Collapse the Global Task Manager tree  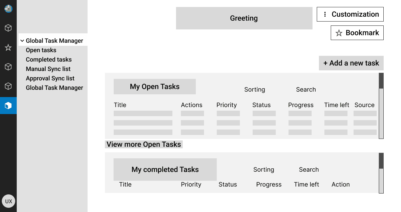click(22, 41)
